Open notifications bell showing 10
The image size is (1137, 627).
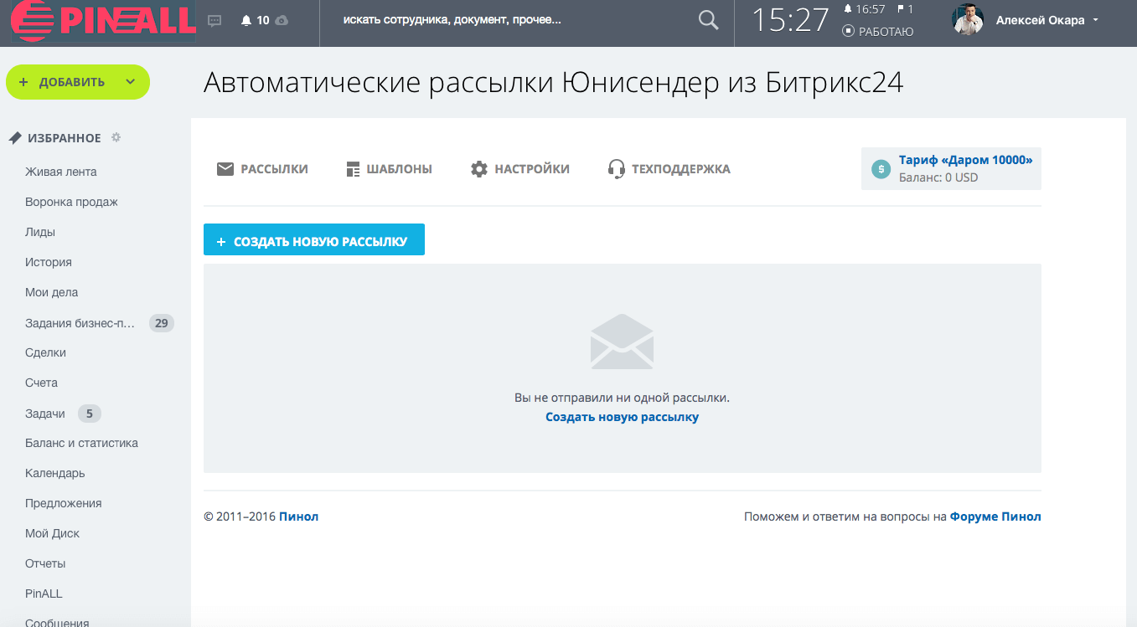coord(255,20)
